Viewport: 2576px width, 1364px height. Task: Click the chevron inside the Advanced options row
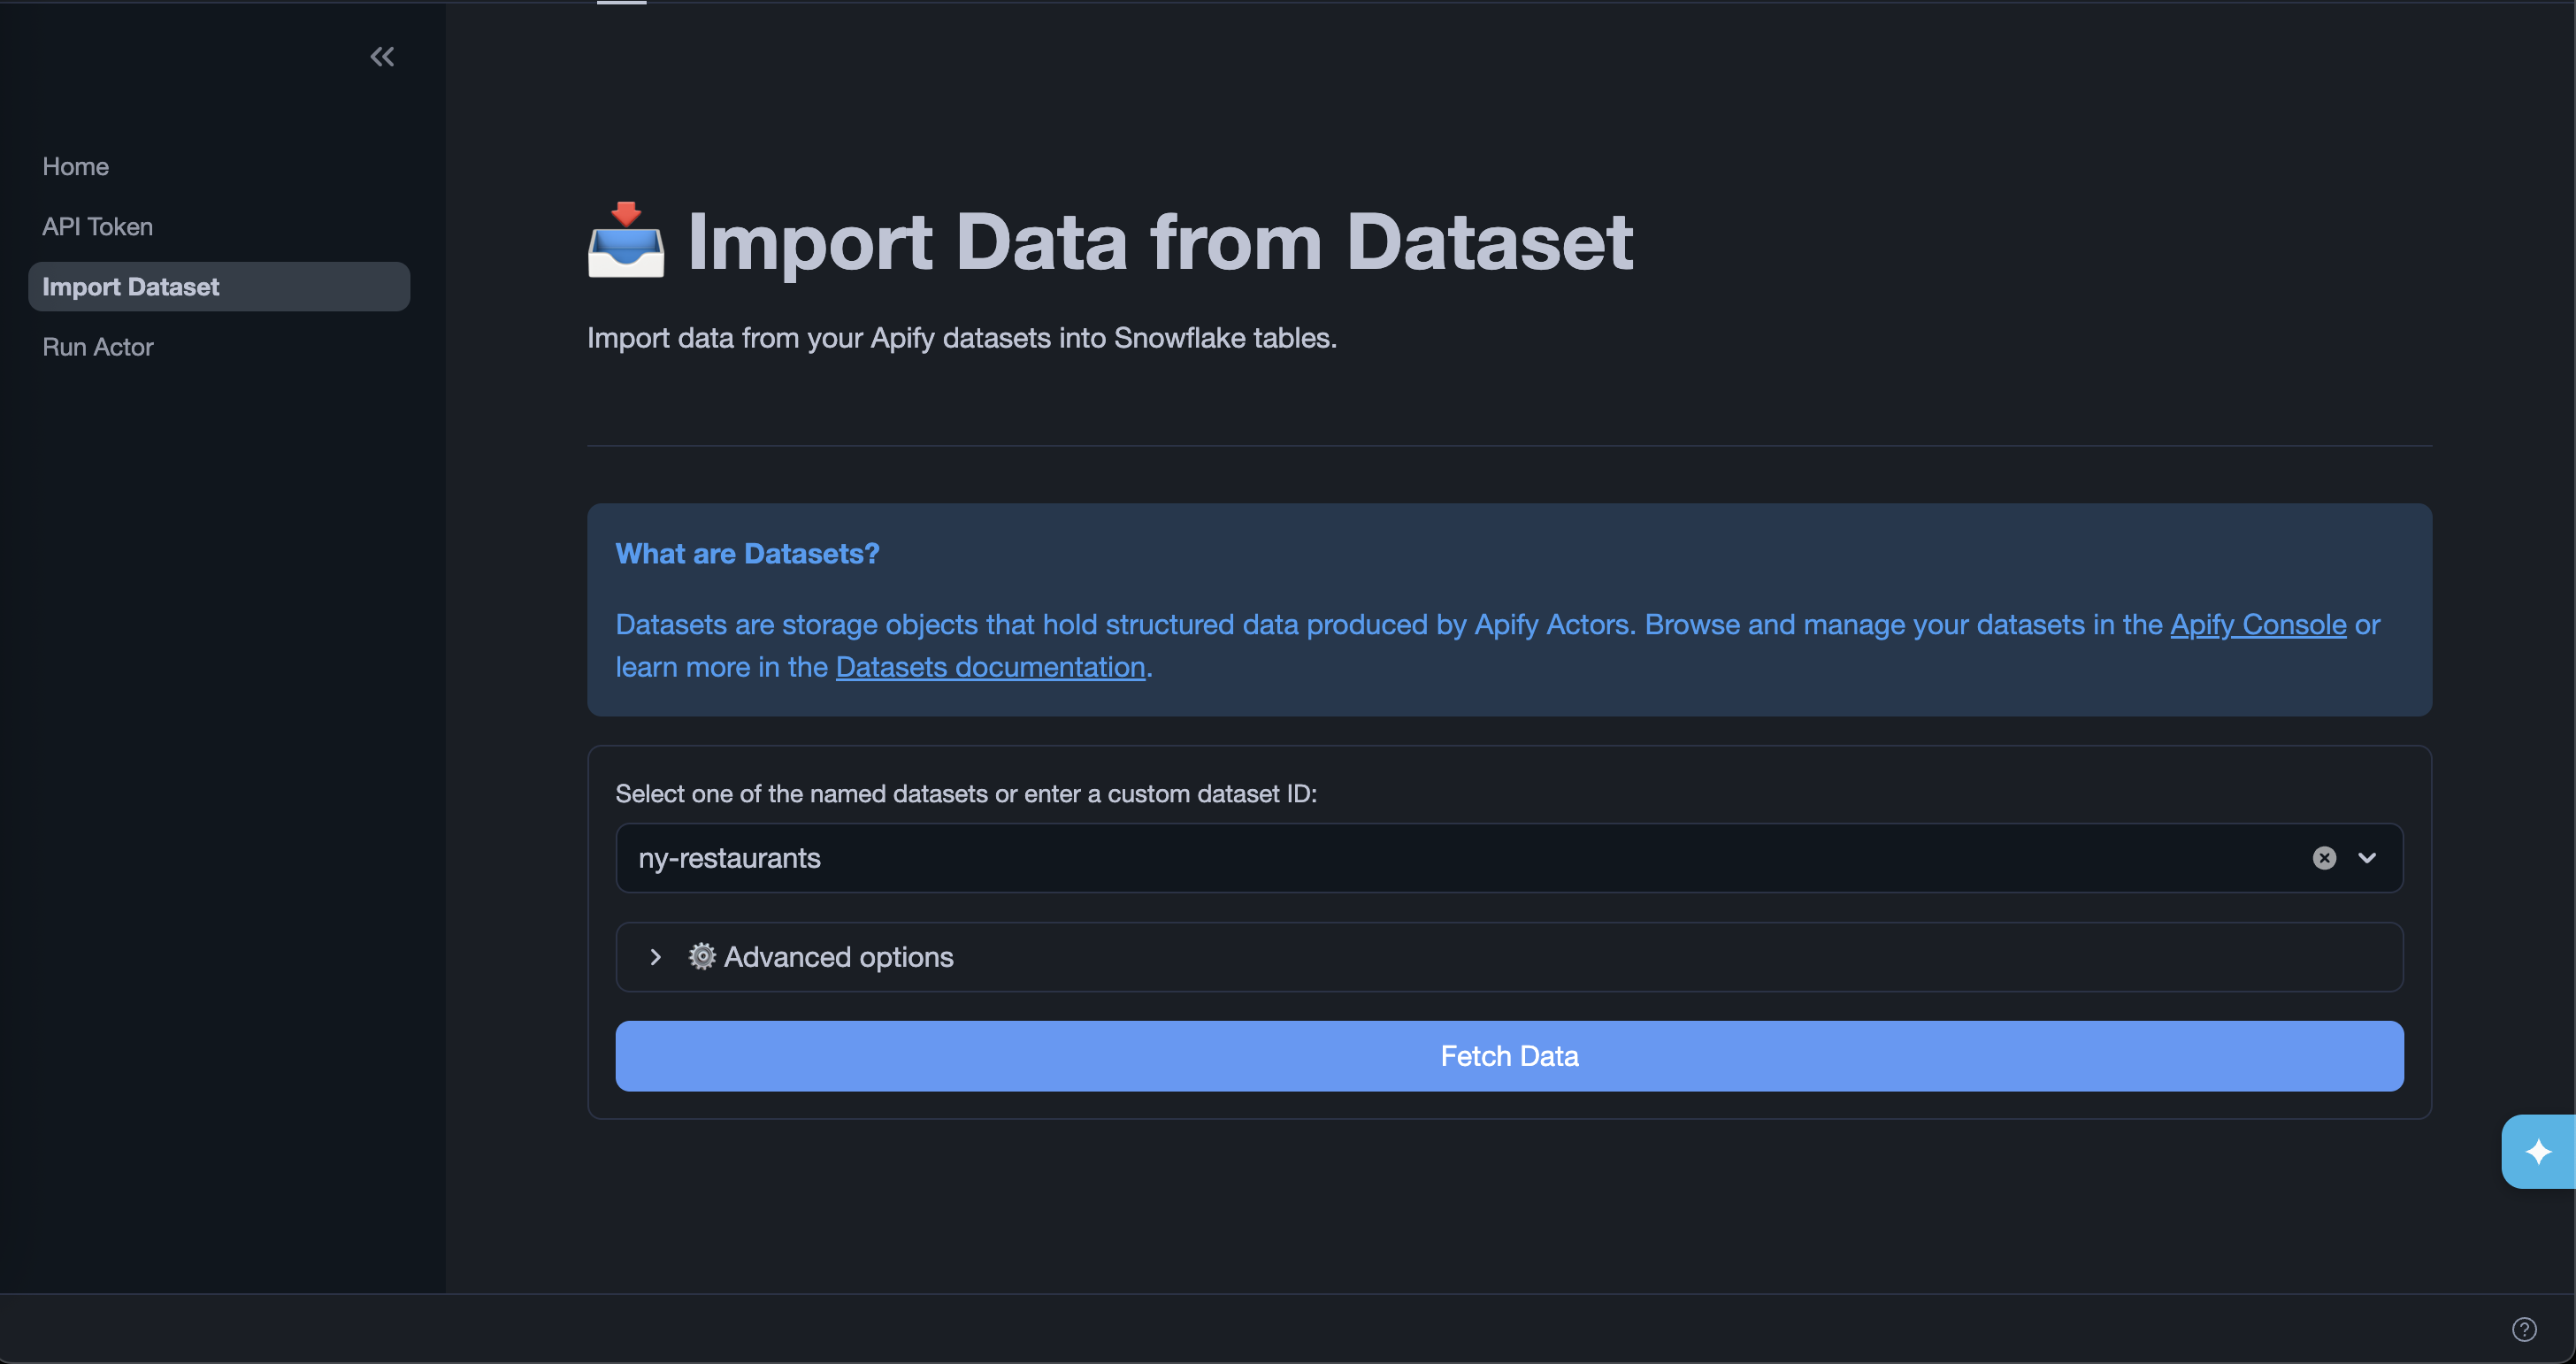656,957
